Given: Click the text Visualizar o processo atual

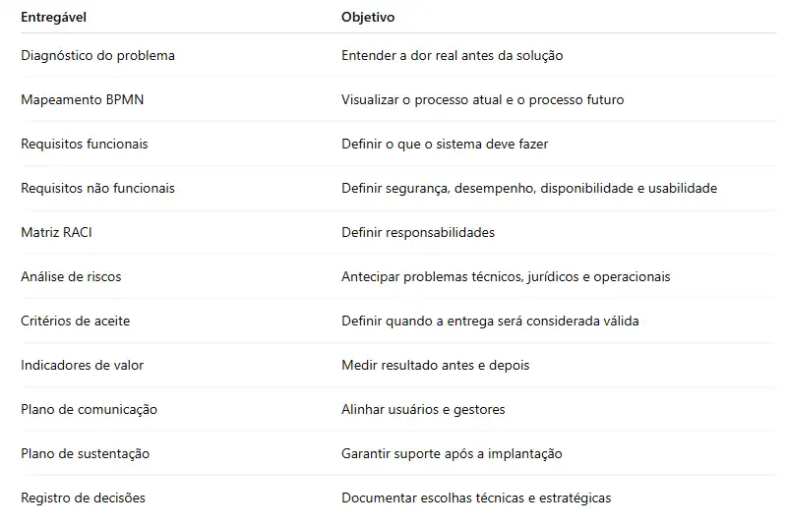Looking at the screenshot, I should (422, 99).
